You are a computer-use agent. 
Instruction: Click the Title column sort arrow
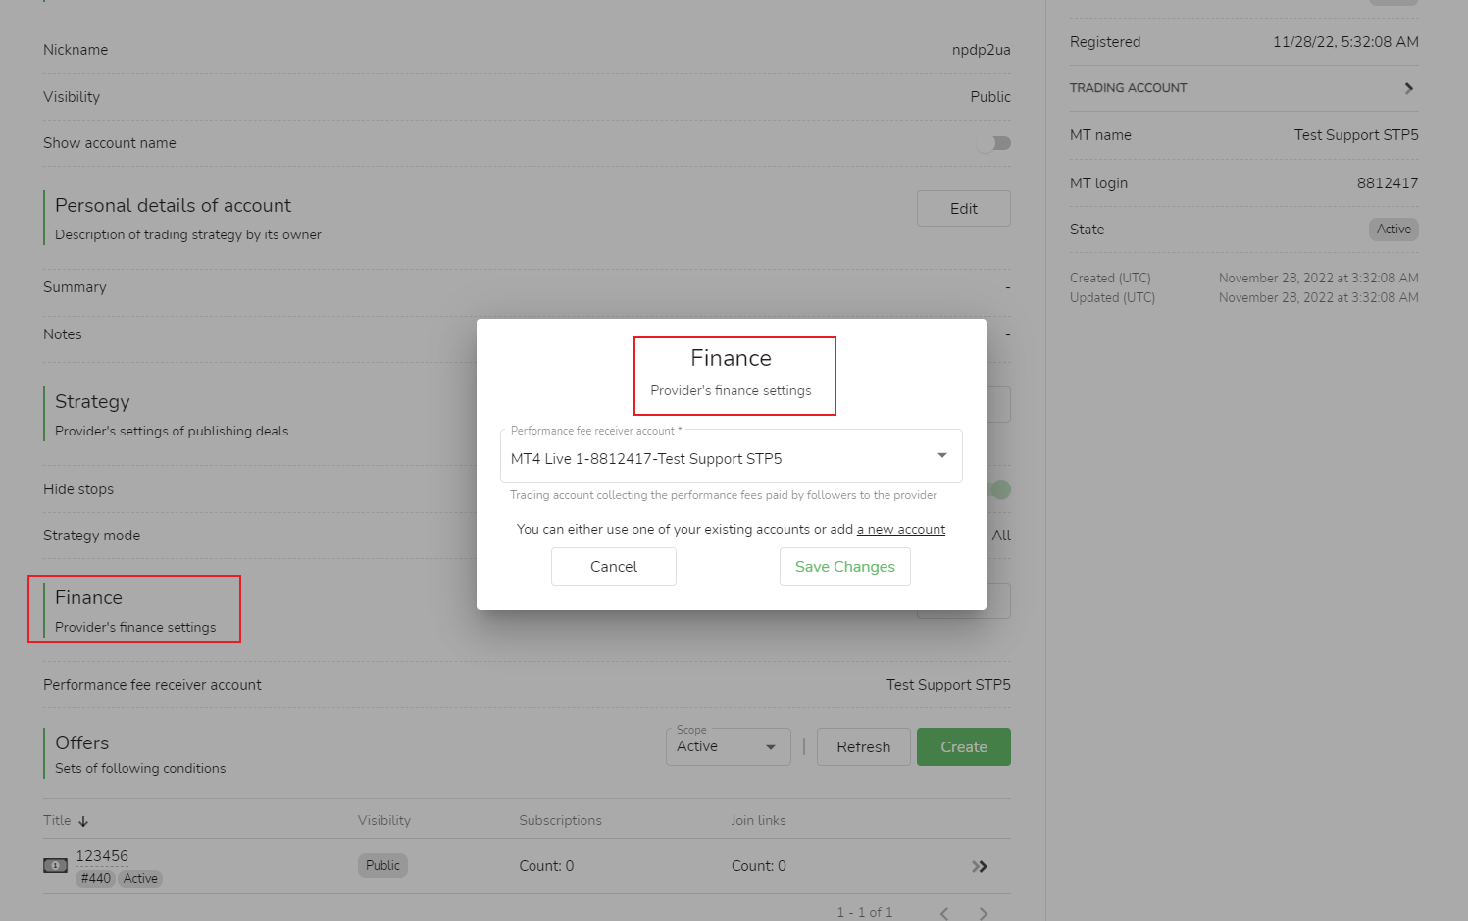83,821
